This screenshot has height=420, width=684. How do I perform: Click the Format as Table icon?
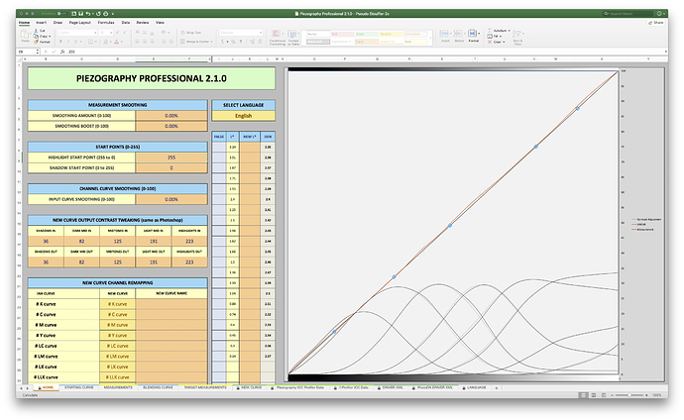coord(292,34)
